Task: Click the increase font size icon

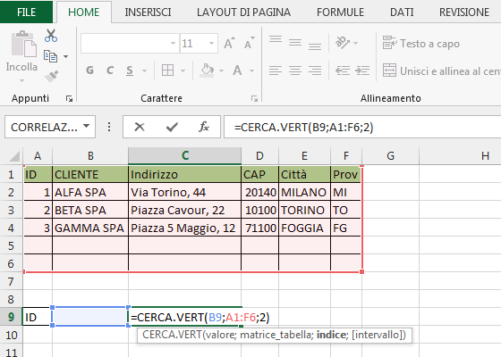Action: 229,43
